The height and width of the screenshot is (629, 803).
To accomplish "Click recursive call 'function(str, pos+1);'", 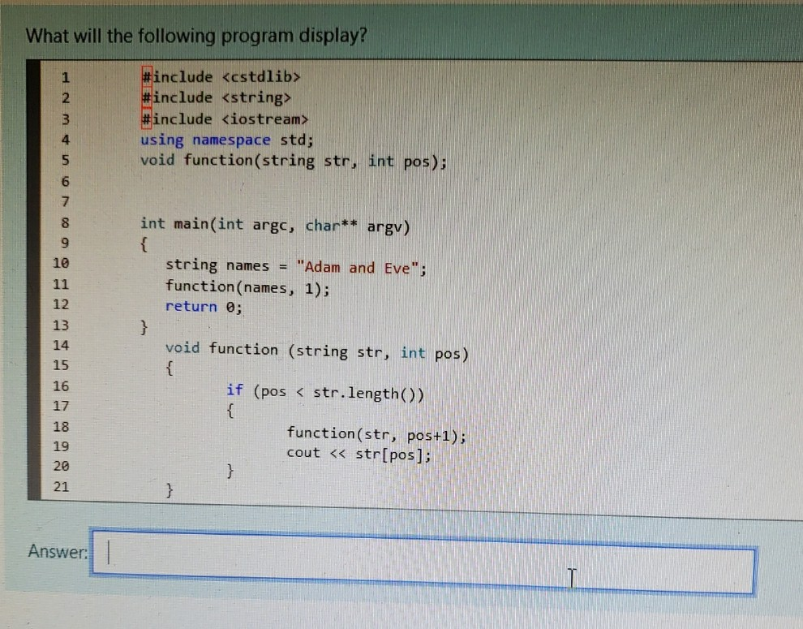I will (x=376, y=434).
